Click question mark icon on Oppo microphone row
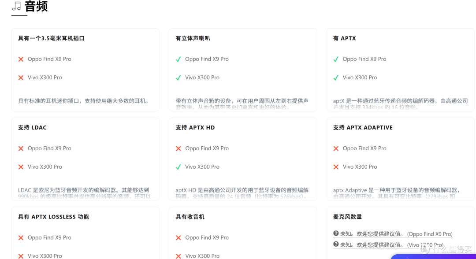 click(x=336, y=233)
